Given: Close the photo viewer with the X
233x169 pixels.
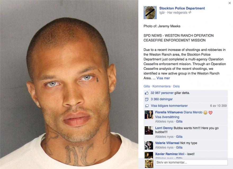Looking at the screenshot, I should pos(230,3).
